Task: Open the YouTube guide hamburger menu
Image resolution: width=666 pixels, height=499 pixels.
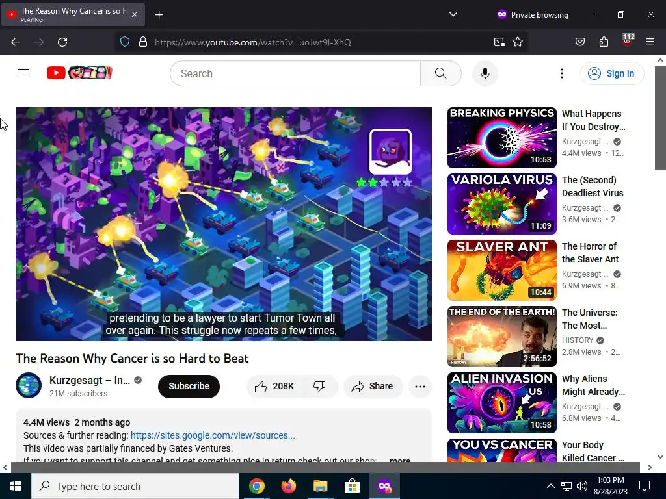Action: [x=23, y=73]
